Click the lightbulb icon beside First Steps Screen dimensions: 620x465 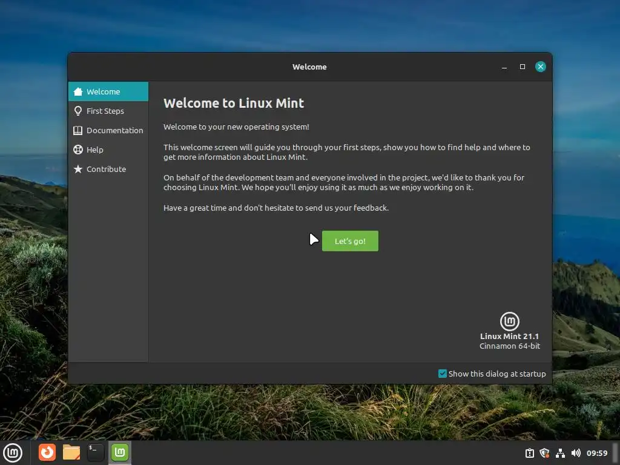click(x=78, y=111)
